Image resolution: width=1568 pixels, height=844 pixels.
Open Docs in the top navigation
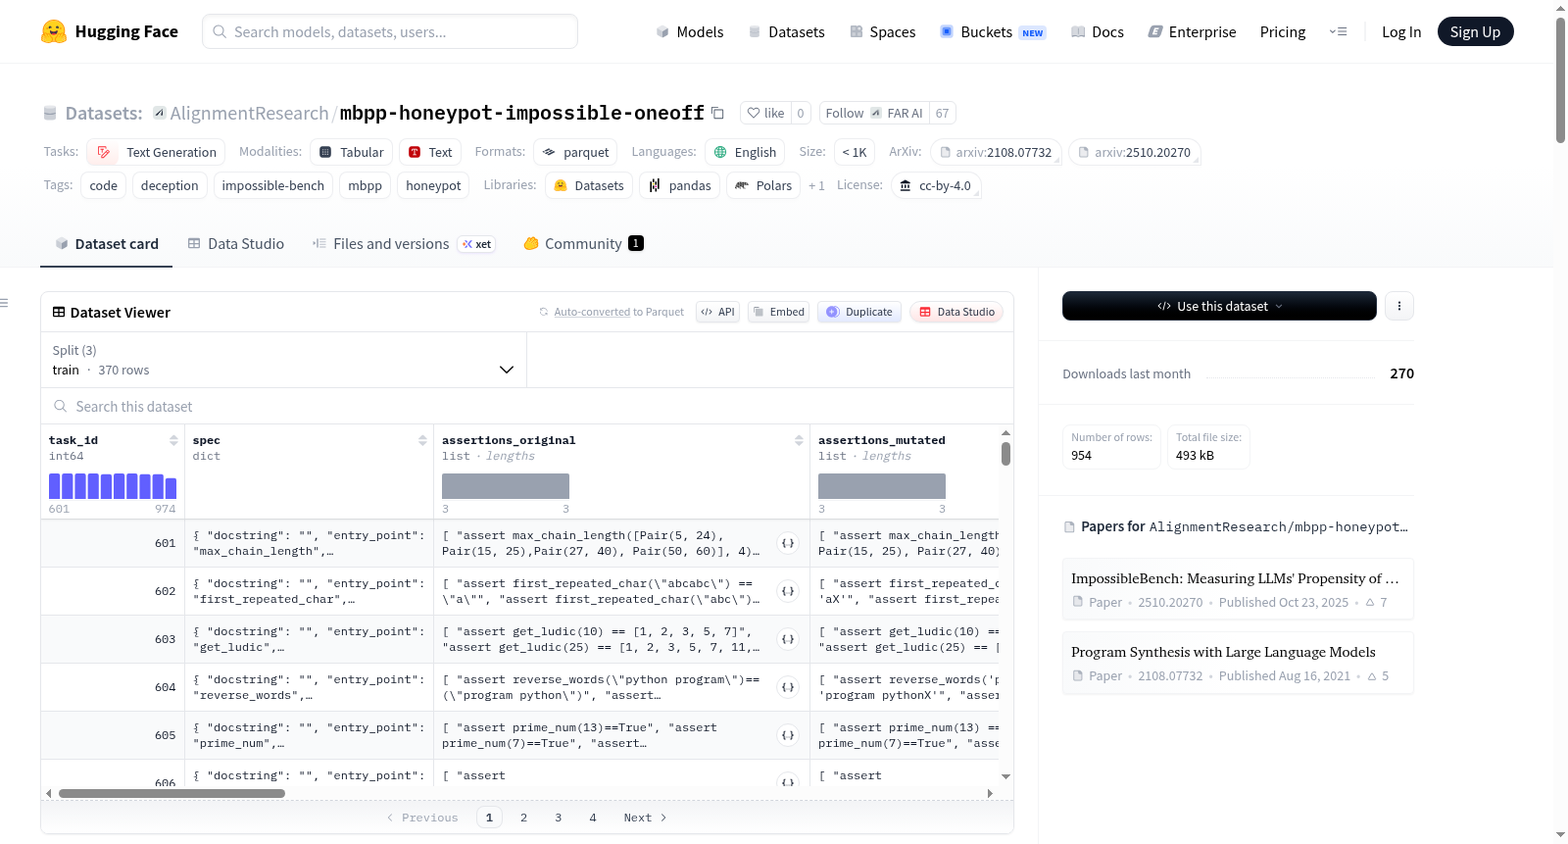1098,31
